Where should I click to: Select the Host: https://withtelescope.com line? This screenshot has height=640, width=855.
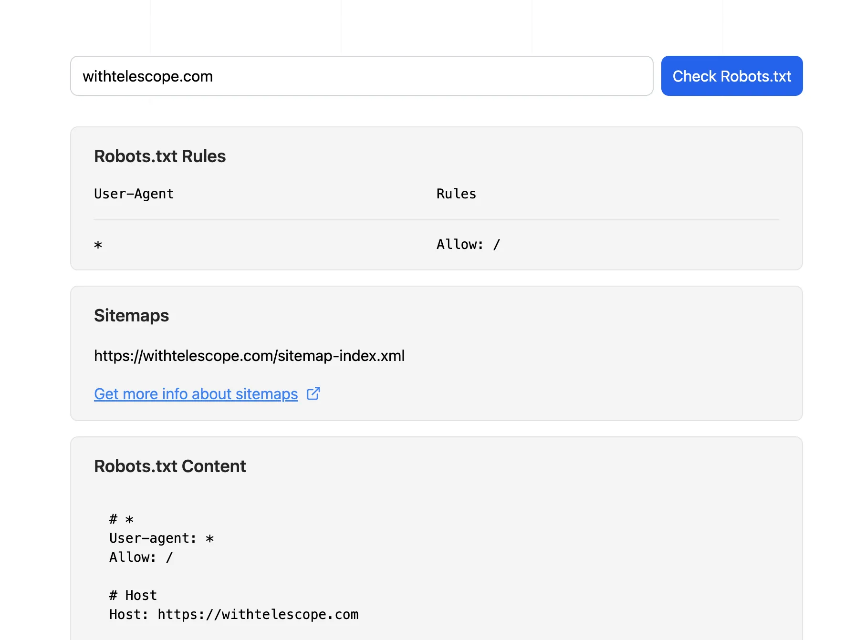[234, 614]
